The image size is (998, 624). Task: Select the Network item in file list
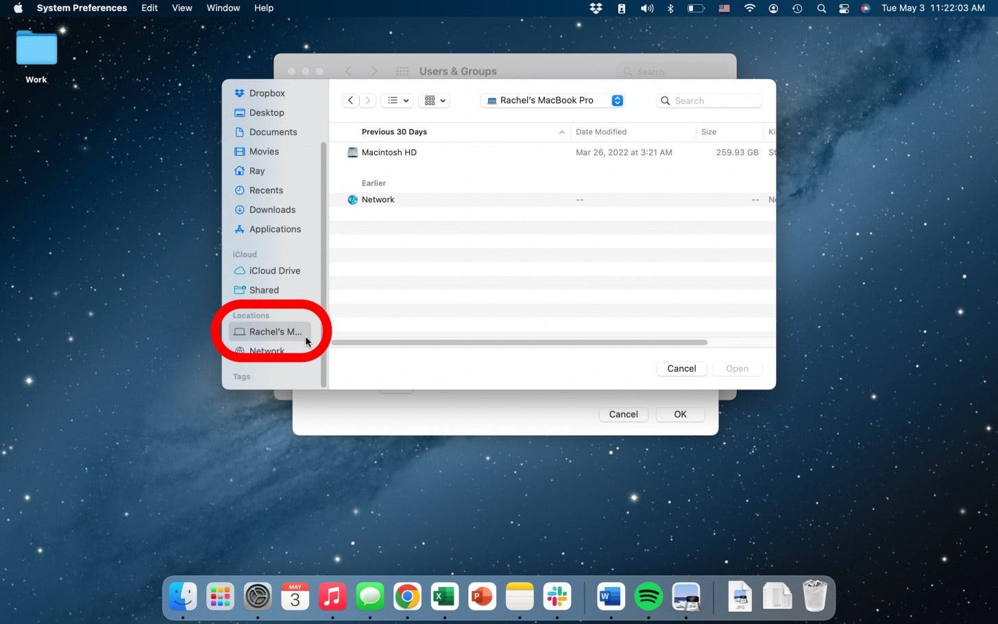pyautogui.click(x=378, y=200)
